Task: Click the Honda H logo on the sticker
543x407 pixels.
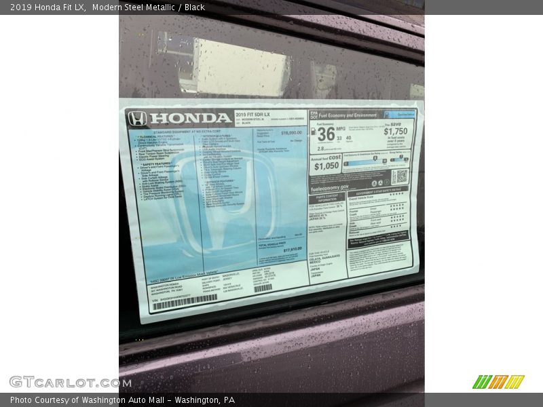Action: (137, 119)
